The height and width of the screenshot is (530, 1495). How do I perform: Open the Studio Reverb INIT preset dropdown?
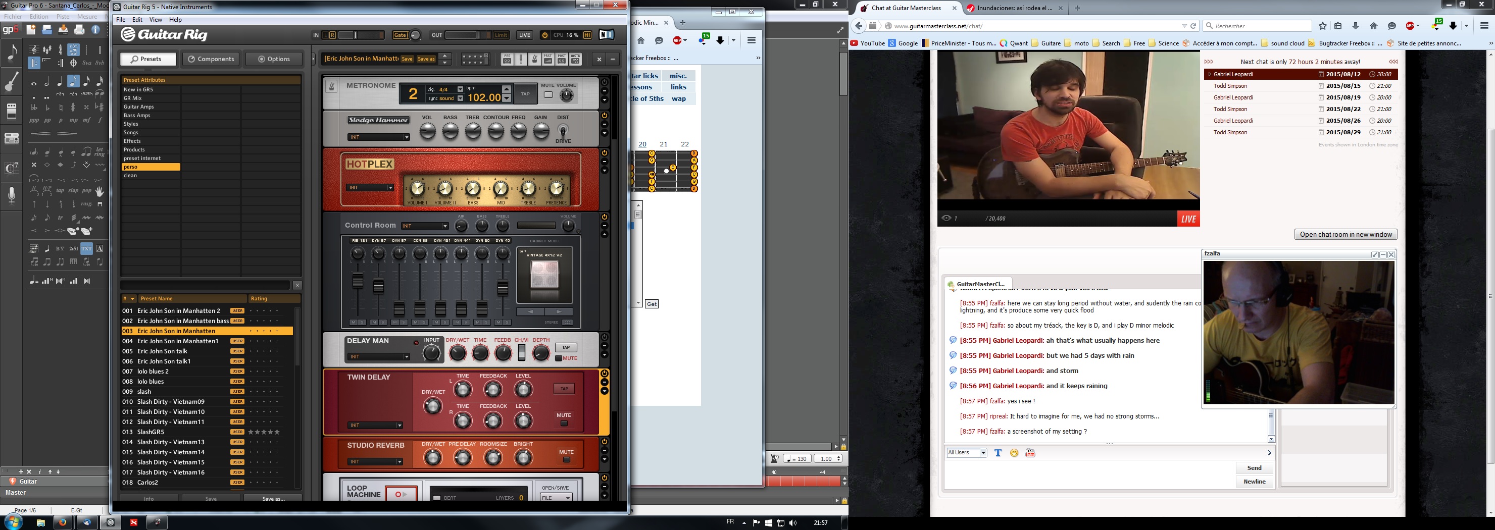click(x=375, y=461)
